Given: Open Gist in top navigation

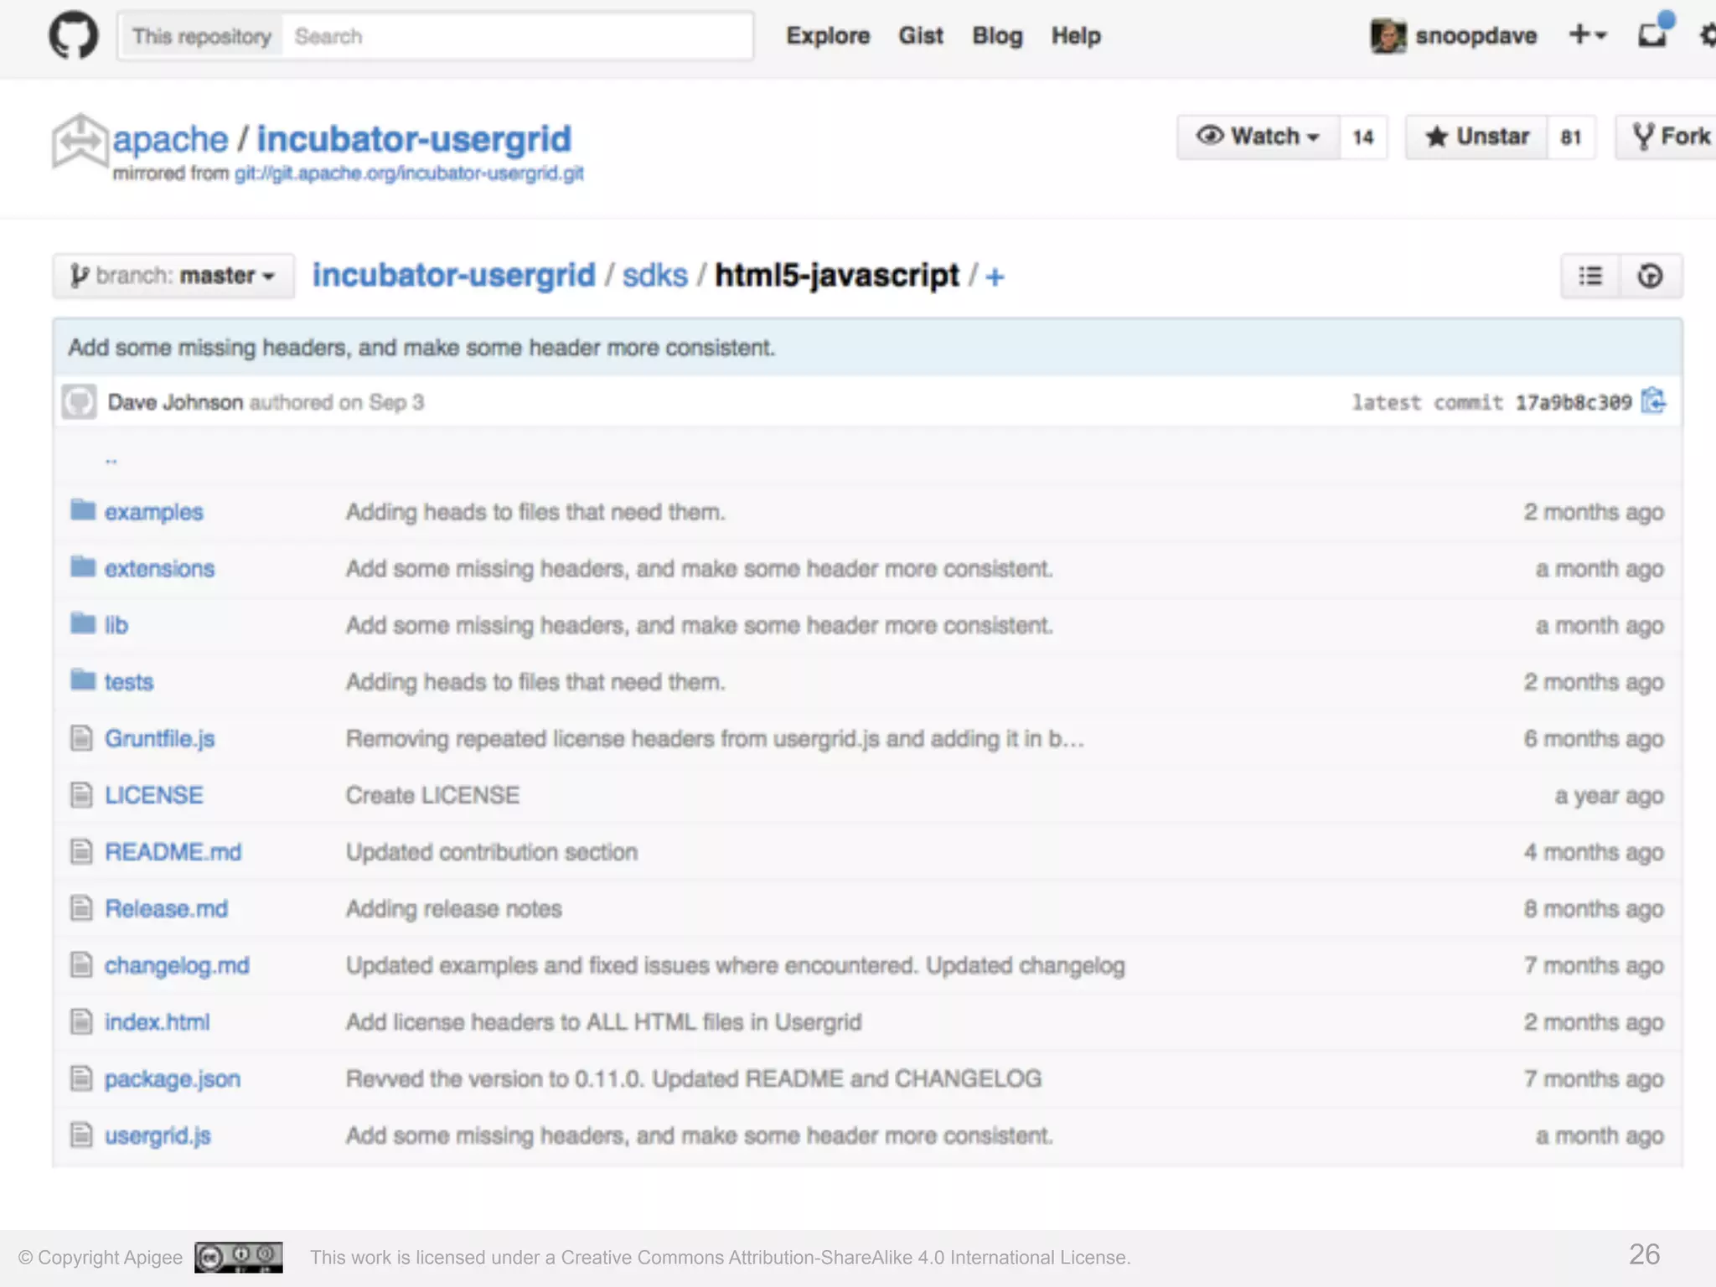Looking at the screenshot, I should pos(921,36).
